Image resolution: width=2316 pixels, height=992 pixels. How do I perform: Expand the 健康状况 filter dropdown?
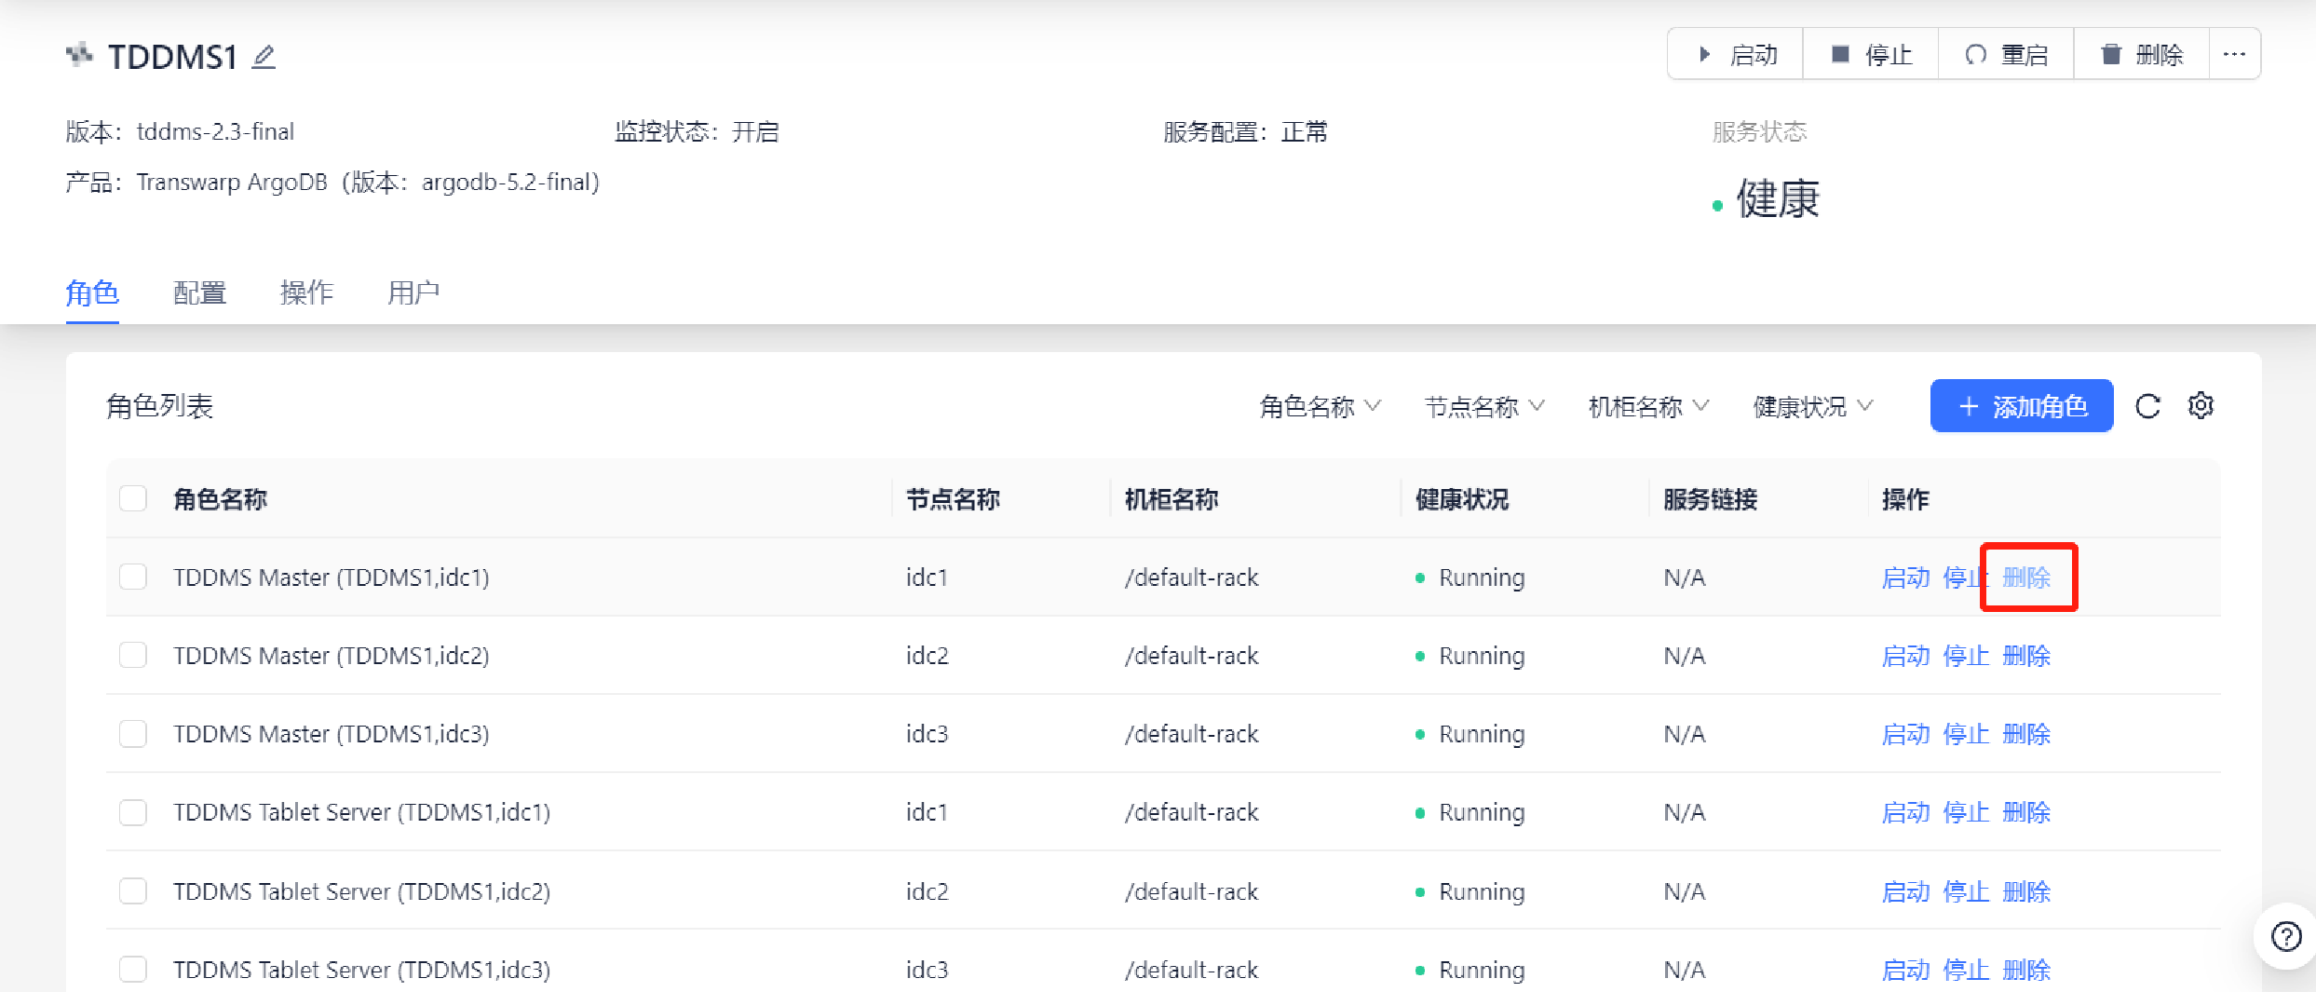coord(1812,407)
